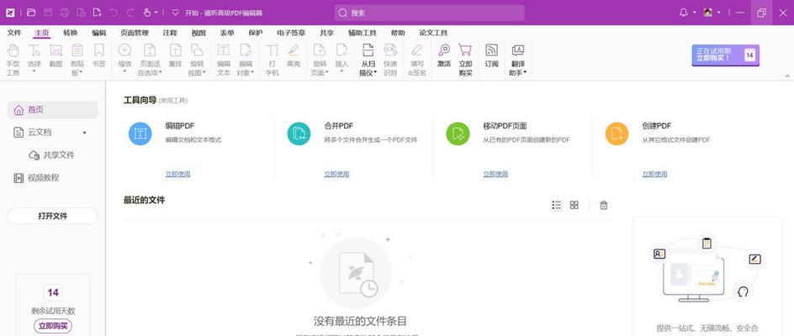Switch to the 页面管理 tab
The height and width of the screenshot is (336, 794).
pyautogui.click(x=135, y=33)
